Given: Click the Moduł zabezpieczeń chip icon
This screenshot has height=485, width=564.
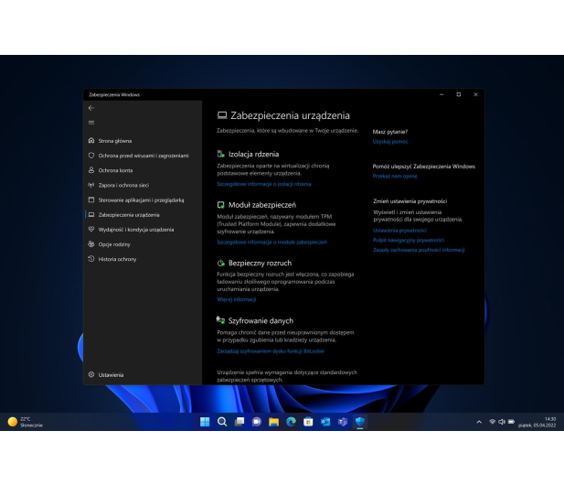Looking at the screenshot, I should (x=221, y=205).
